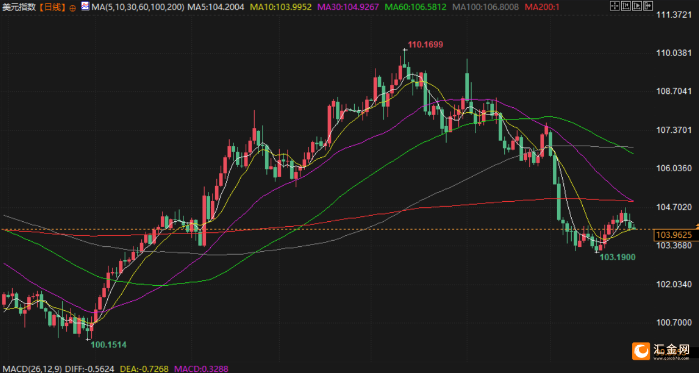Click the exit arrow icon in chart toolbar
Screen dimensions: 699x373
tap(648, 6)
